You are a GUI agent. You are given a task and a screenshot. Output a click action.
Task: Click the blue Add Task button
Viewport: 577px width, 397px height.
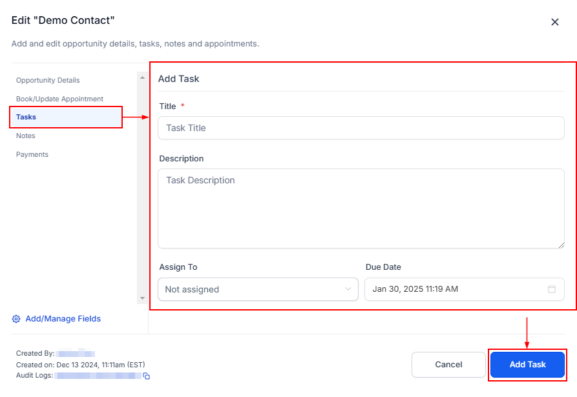tap(527, 365)
